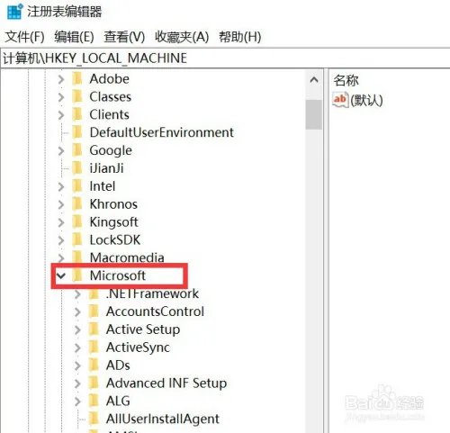
Task: Click the DefaultUserEnvironment folder icon
Action: tap(77, 132)
